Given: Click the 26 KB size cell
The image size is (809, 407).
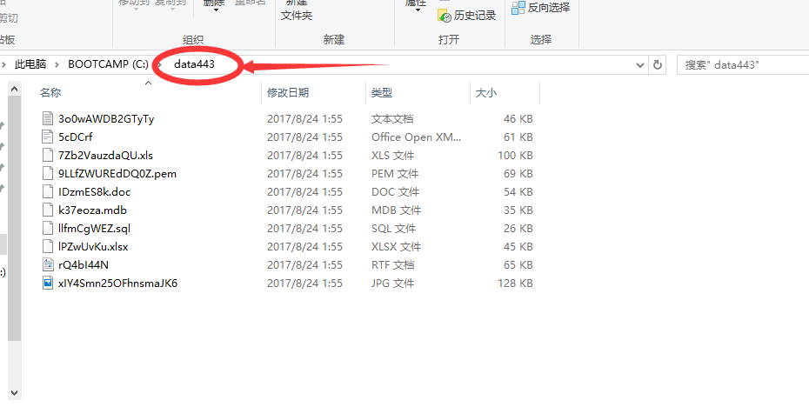Looking at the screenshot, I should [518, 228].
